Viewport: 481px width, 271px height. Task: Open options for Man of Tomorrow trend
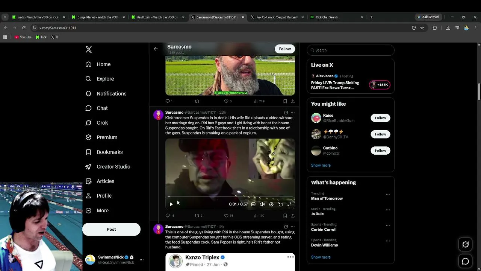point(388,194)
